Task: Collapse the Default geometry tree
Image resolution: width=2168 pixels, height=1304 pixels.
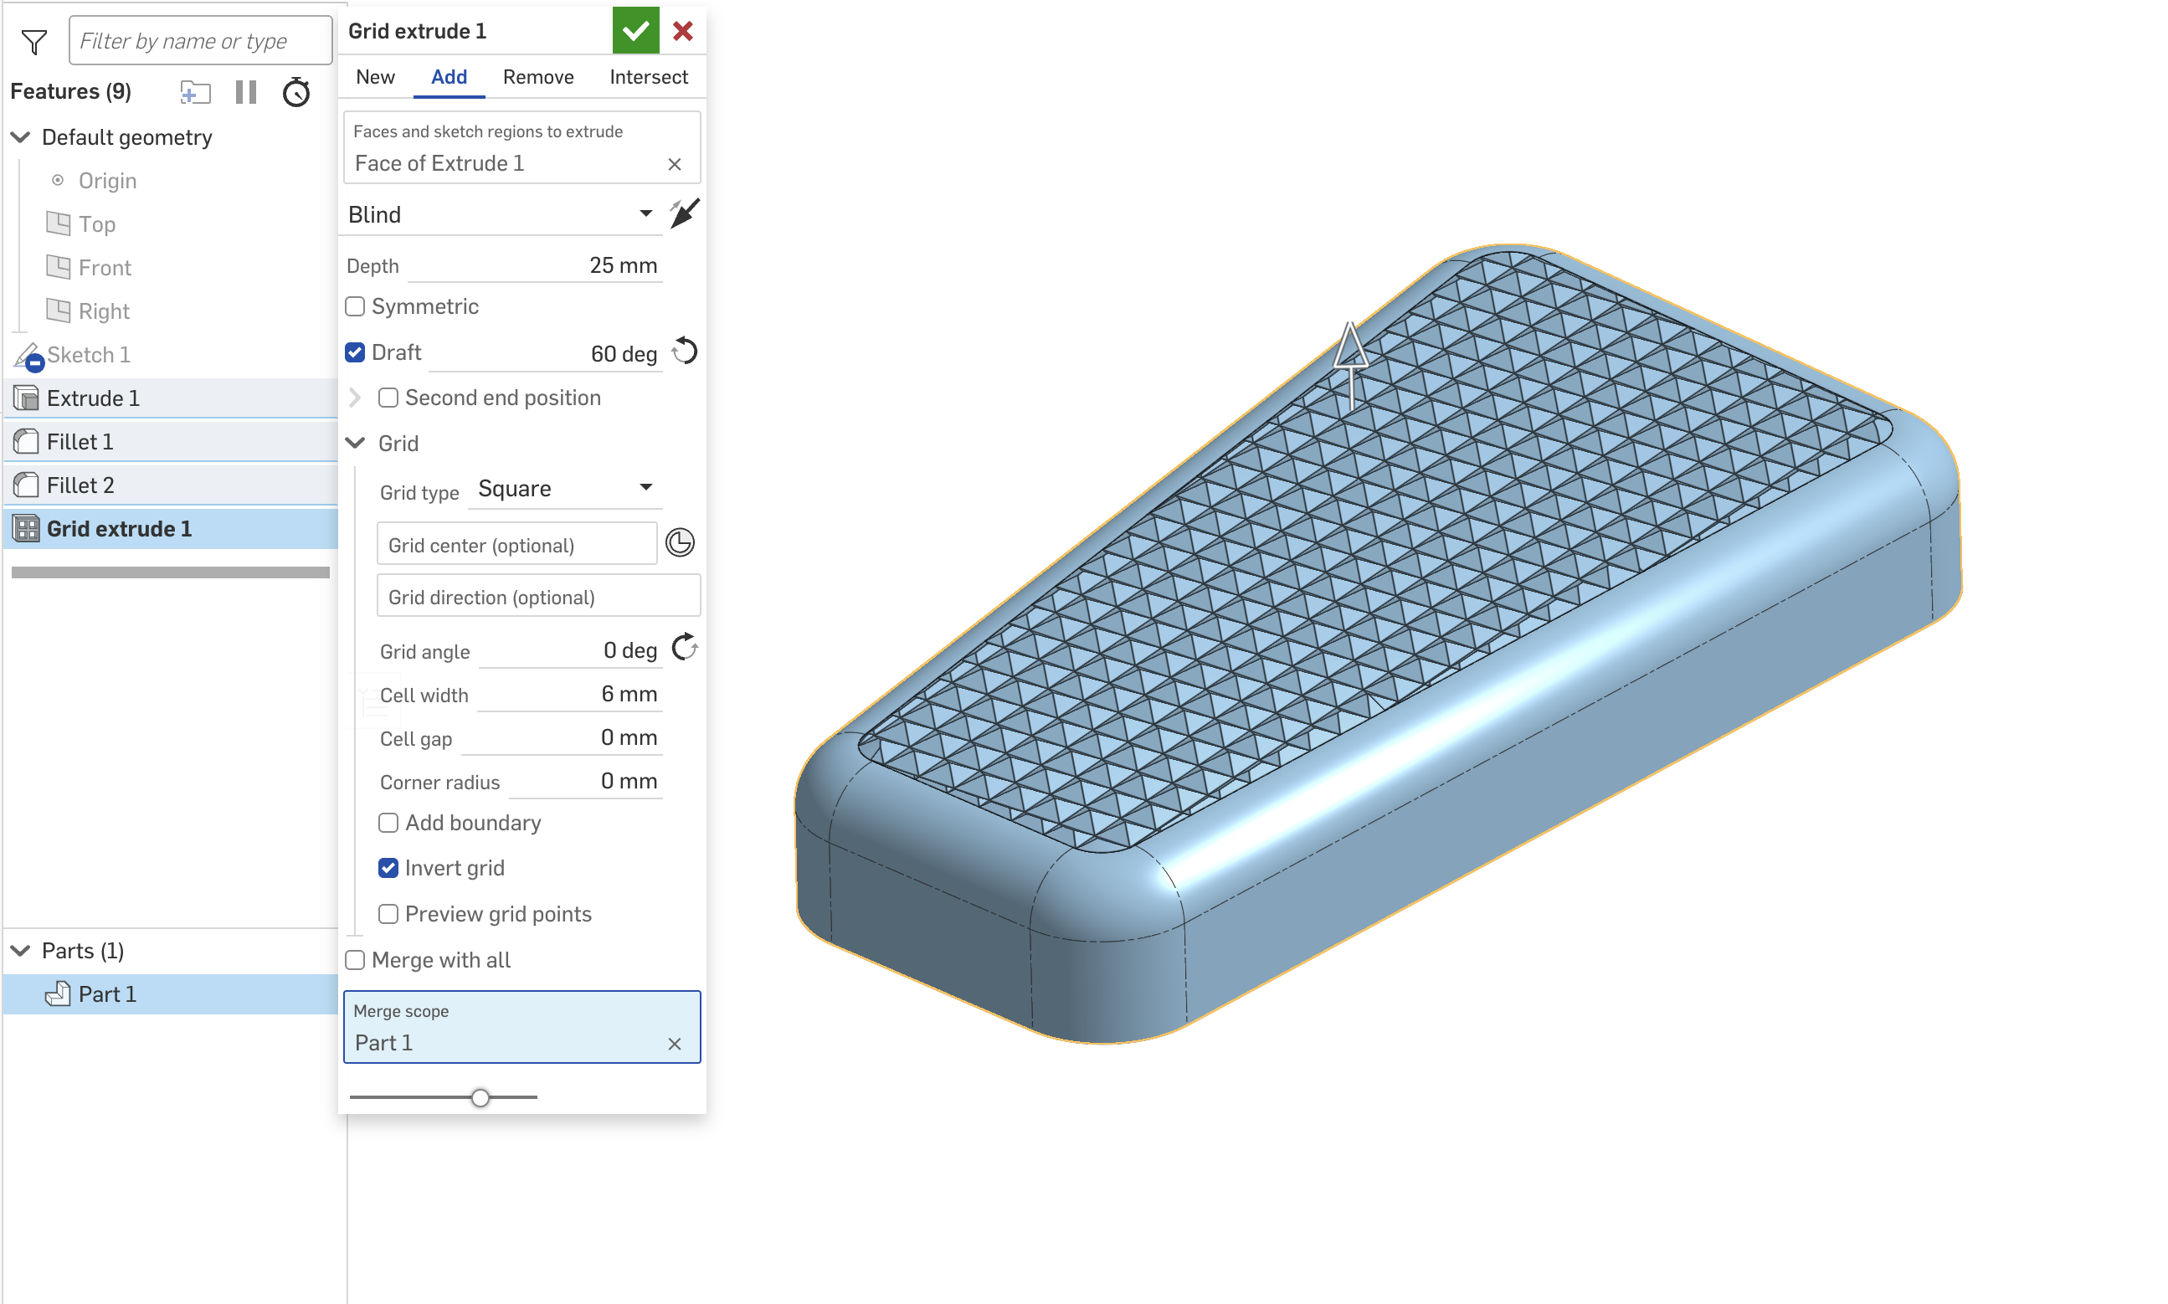Action: [20, 137]
